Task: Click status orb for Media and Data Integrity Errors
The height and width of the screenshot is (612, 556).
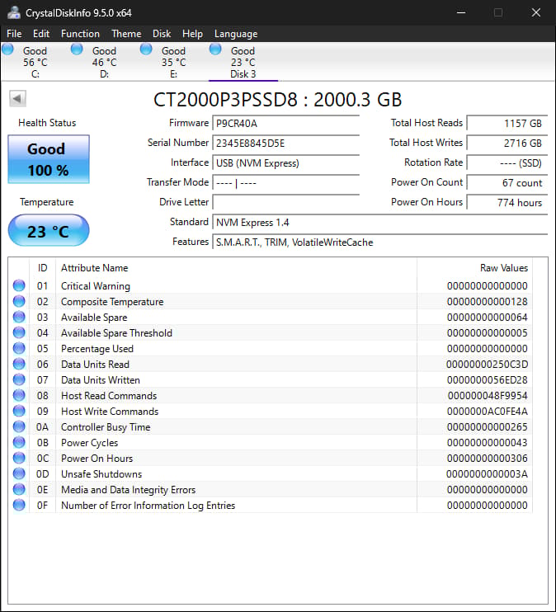Action: click(x=19, y=489)
